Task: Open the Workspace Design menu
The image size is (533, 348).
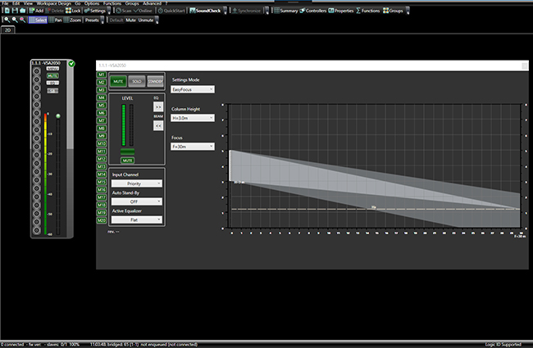Action: pyautogui.click(x=52, y=3)
